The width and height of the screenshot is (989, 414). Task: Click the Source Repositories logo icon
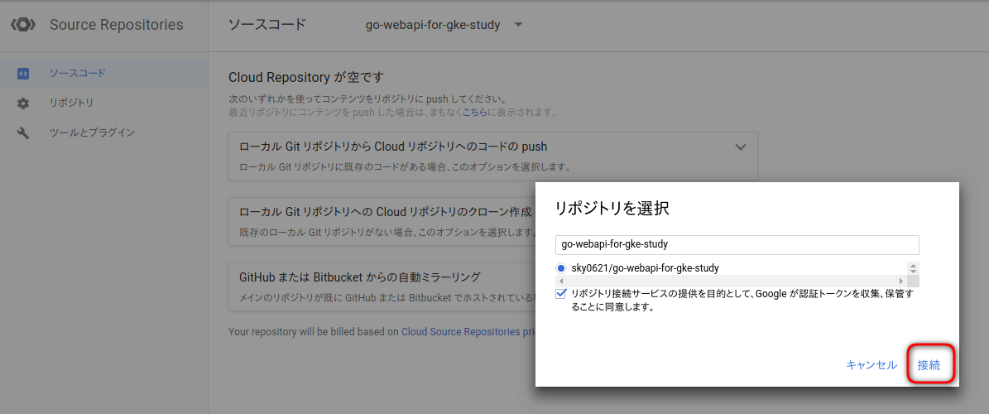coord(23,25)
